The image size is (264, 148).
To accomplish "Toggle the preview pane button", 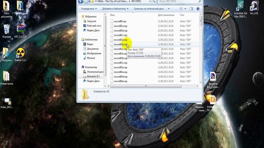I will (191, 9).
